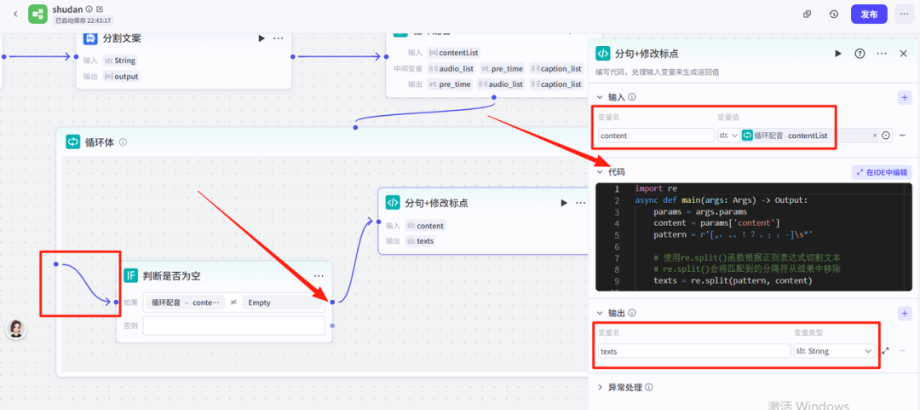Click expand icon beside String type dropdown
The width and height of the screenshot is (920, 410).
coord(885,350)
